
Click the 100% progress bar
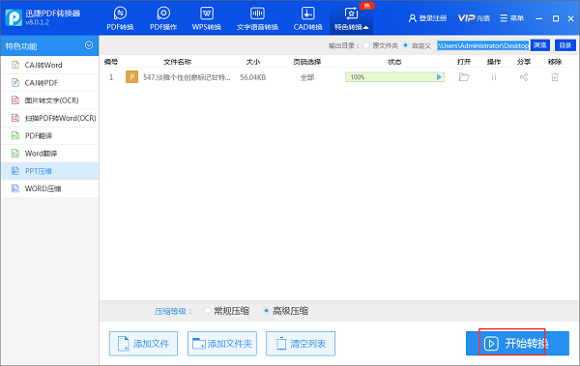(394, 77)
